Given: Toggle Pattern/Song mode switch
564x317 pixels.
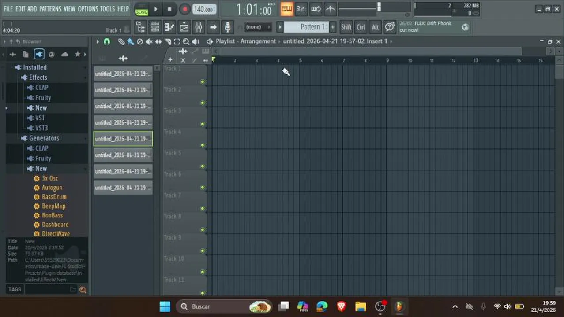Looking at the screenshot, I should pyautogui.click(x=142, y=9).
